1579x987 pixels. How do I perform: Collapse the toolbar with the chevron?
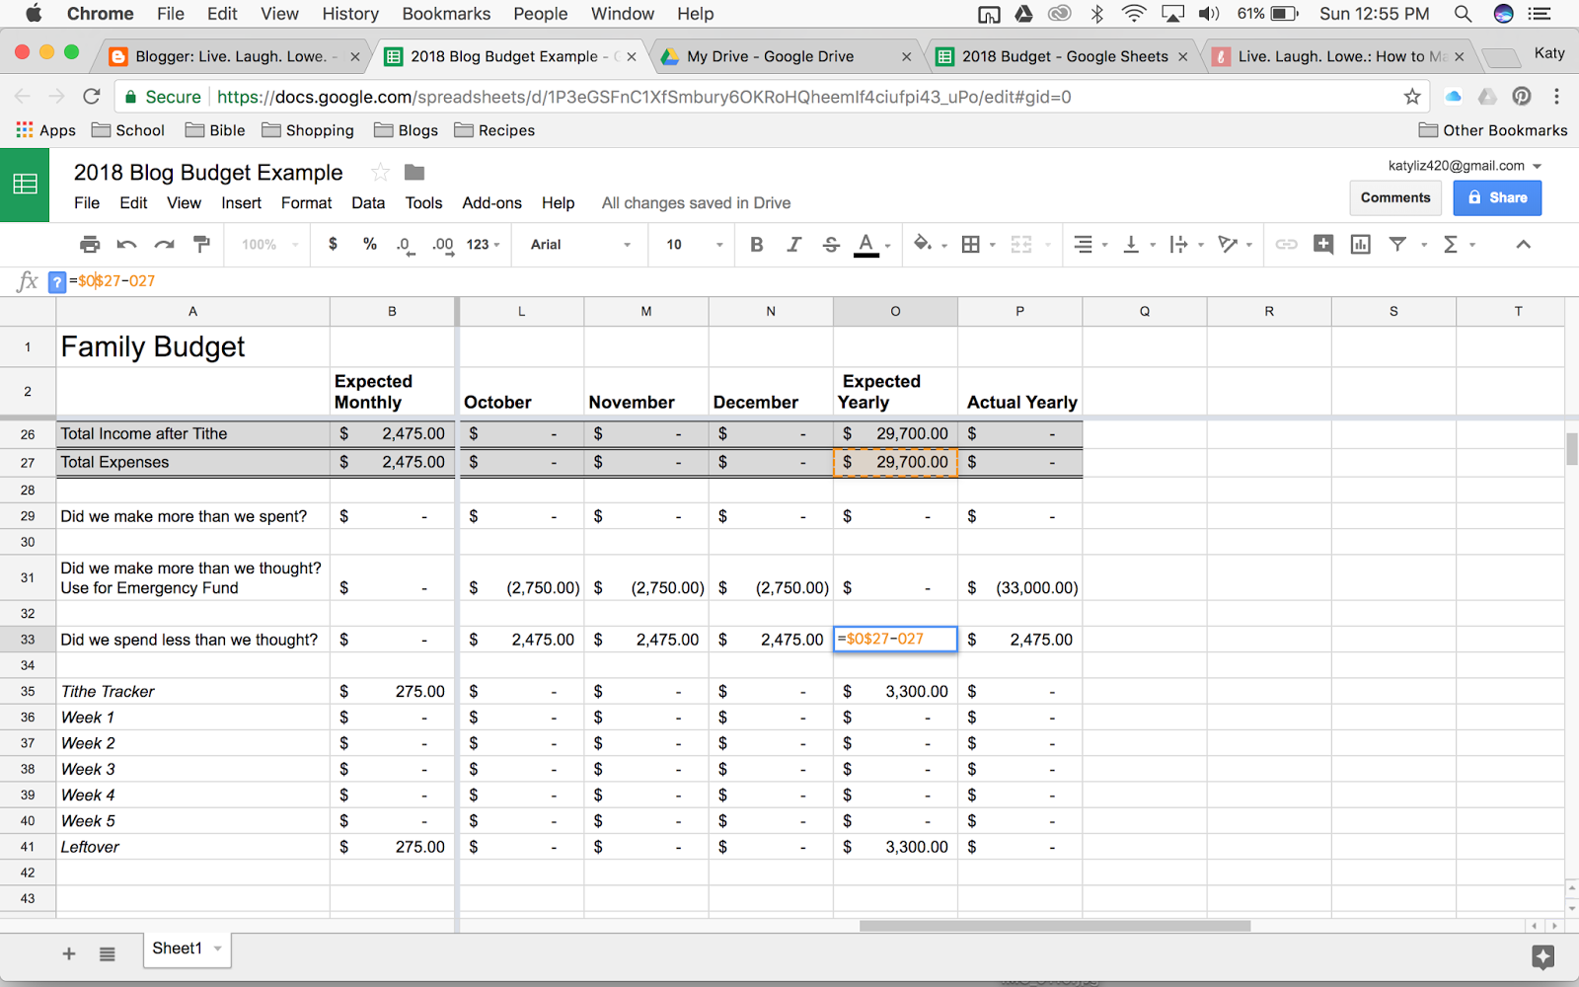coord(1525,244)
